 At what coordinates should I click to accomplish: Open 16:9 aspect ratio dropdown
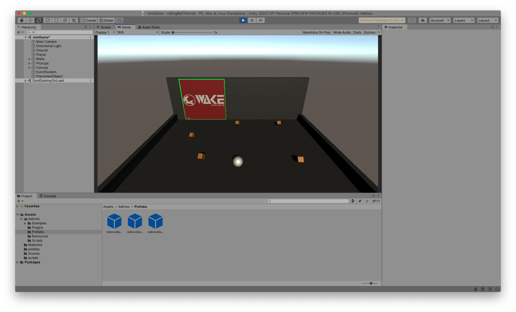coord(138,32)
